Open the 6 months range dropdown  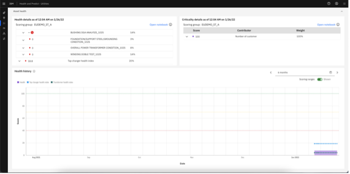(x=305, y=72)
